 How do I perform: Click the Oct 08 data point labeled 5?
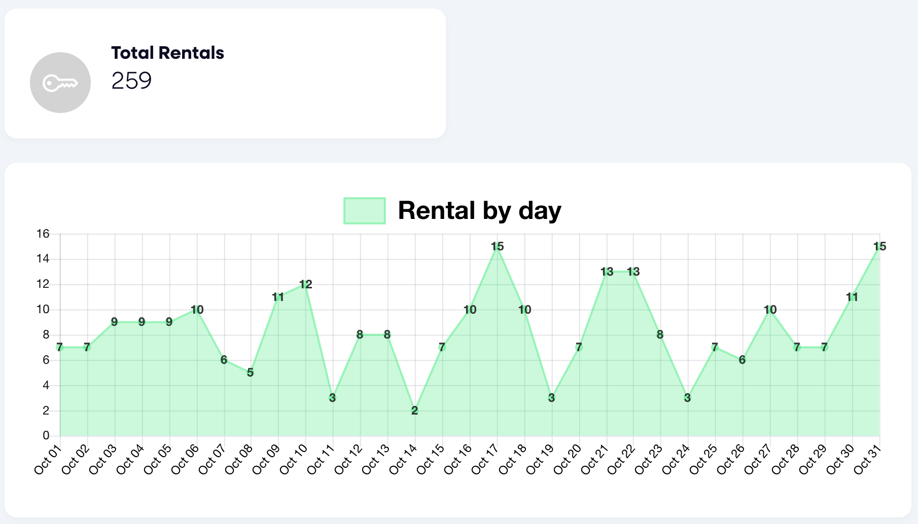(x=251, y=372)
